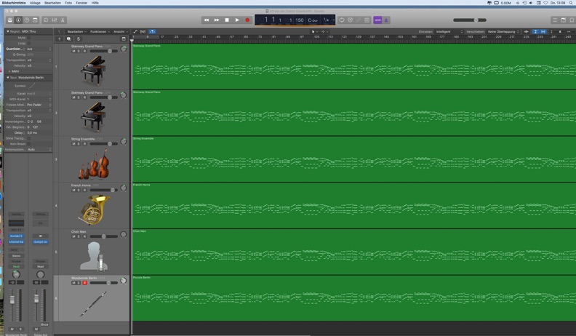Click master volume slider in control bar
Screen dimensions: 576x336
(x=470, y=20)
